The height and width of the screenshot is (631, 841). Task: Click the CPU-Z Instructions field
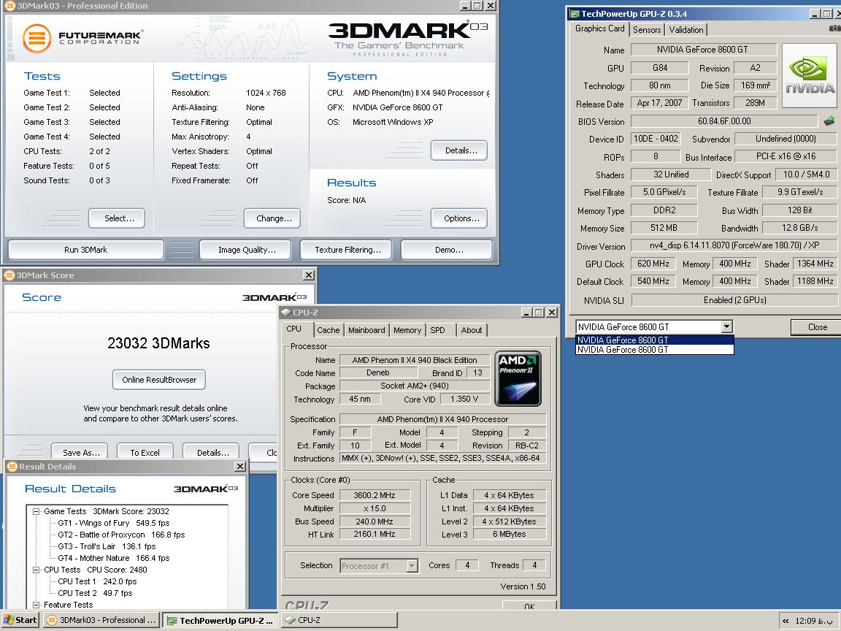tap(443, 458)
